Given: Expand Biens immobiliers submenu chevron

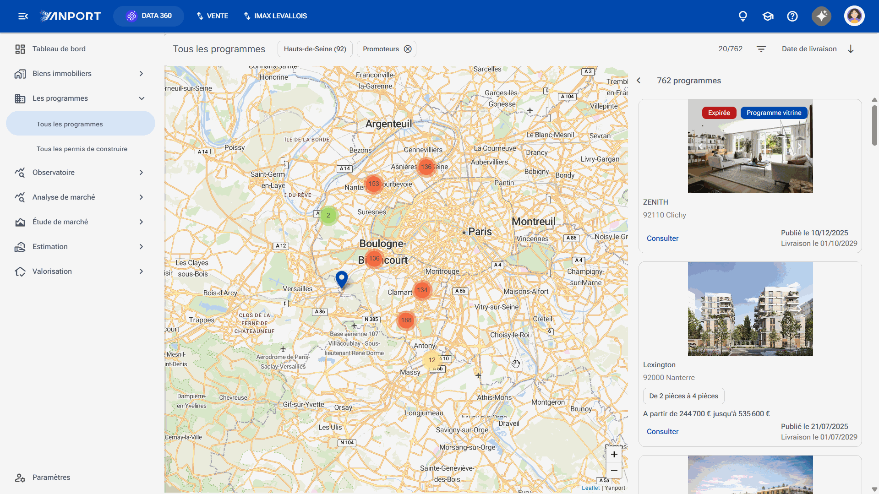Looking at the screenshot, I should (x=141, y=74).
